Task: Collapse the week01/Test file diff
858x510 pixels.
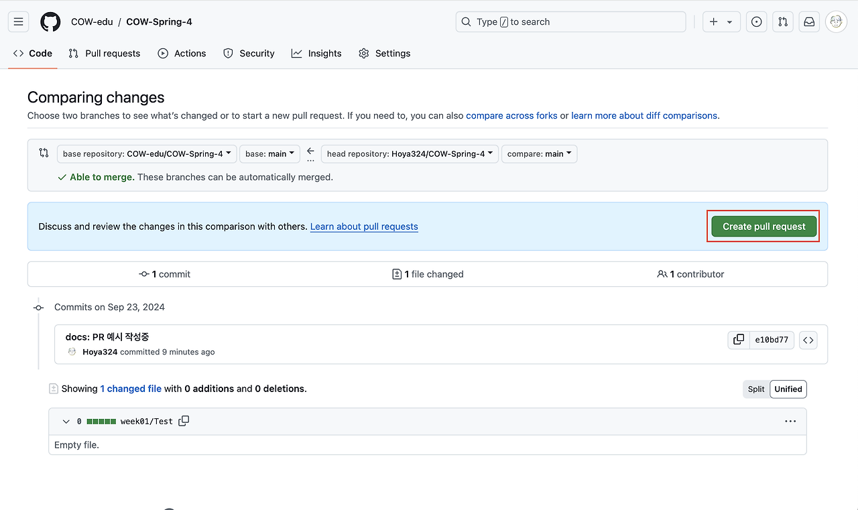Action: tap(66, 422)
